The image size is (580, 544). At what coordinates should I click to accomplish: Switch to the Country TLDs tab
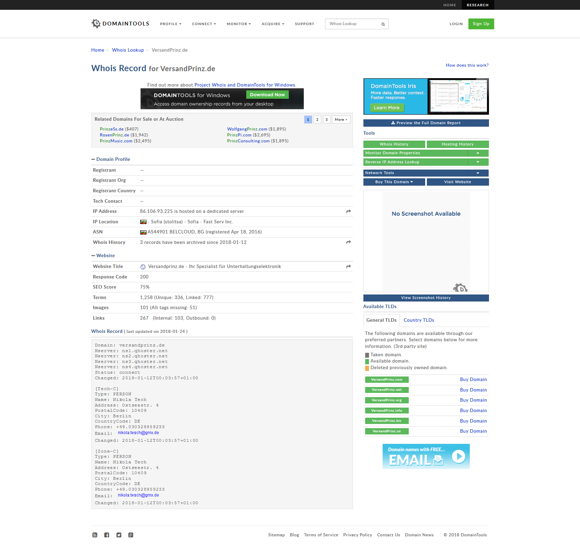click(419, 320)
